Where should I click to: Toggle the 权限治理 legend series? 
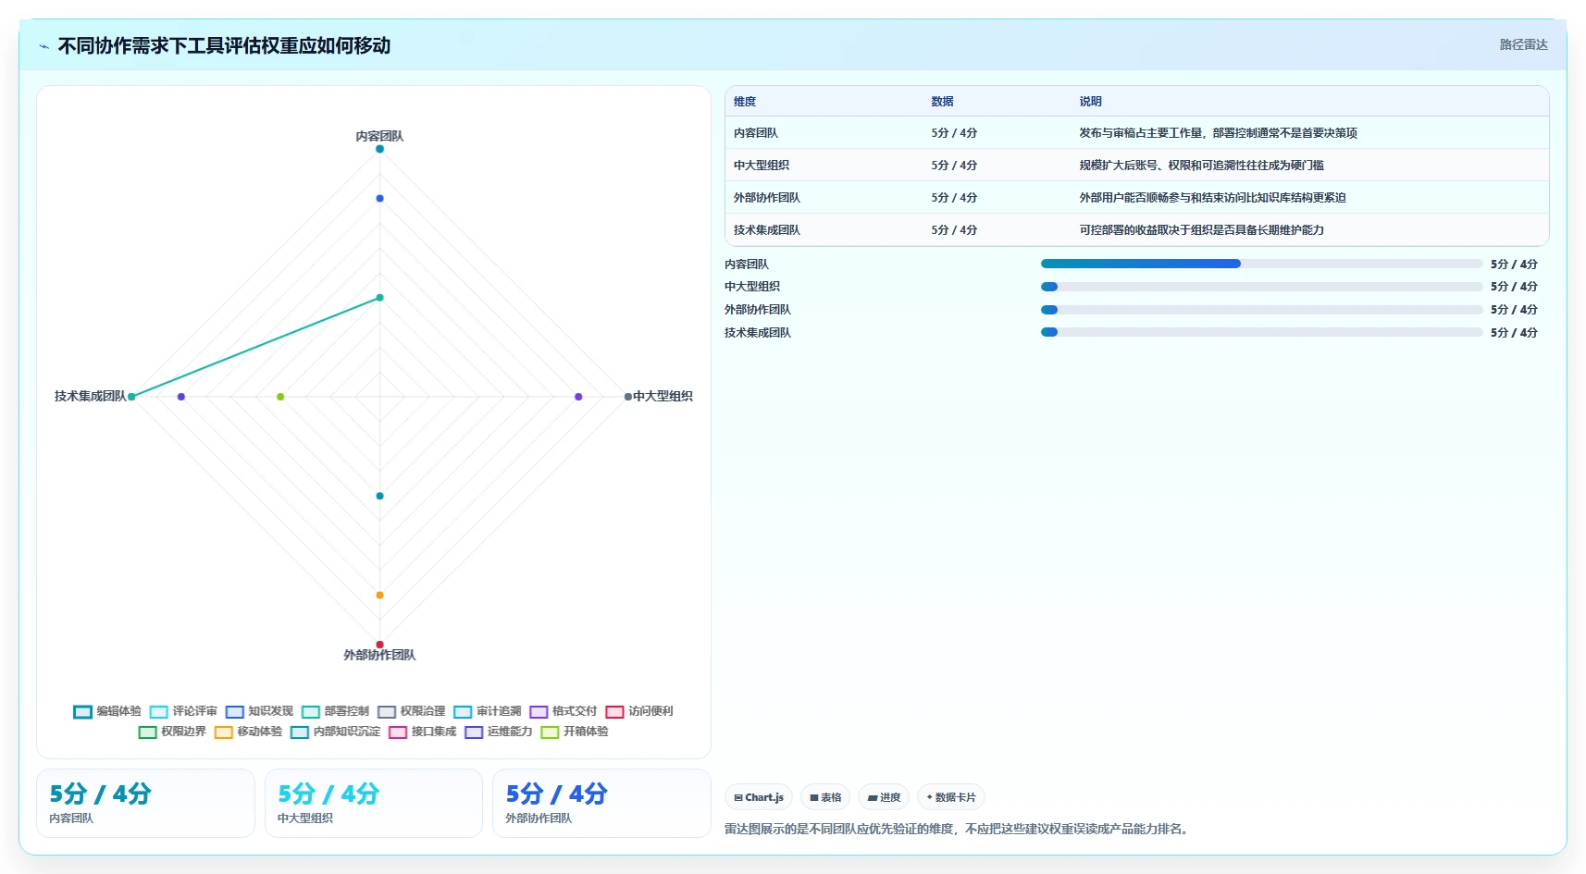click(411, 711)
